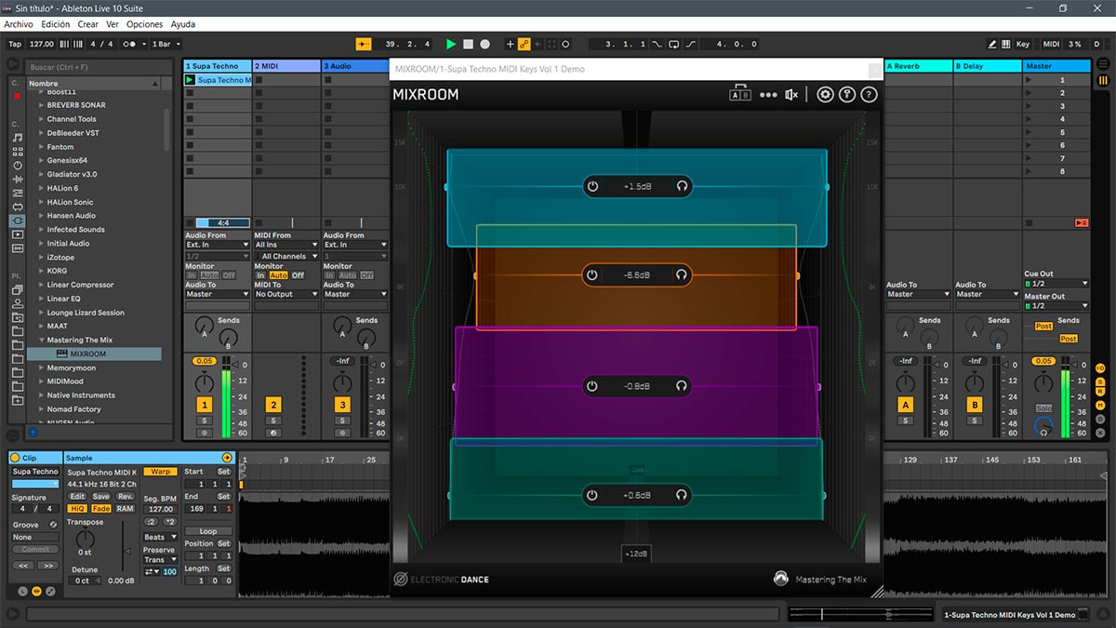Click the Groove hot-swap icon
Screen dimensions: 1116x628
[53, 525]
